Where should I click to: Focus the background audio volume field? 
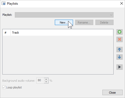[x=40, y=80]
